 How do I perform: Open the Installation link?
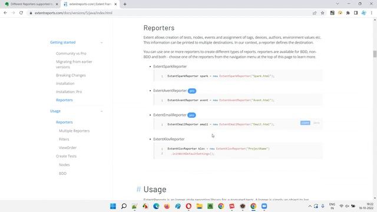pos(65,84)
